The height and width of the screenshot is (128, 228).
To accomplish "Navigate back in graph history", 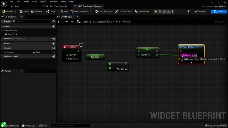I will (67, 22).
